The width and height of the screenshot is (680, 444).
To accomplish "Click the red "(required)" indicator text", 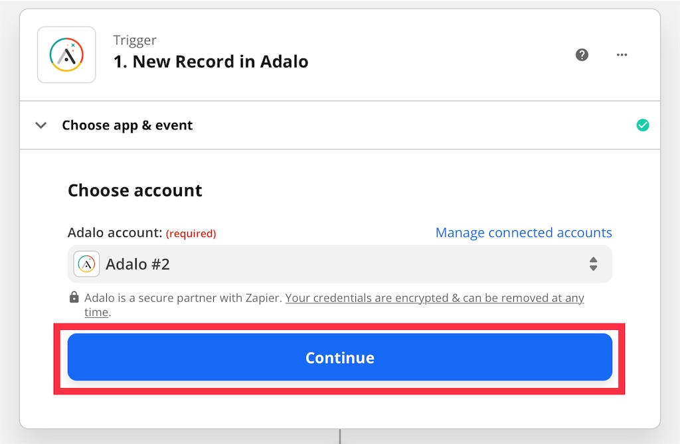I will 191,234.
